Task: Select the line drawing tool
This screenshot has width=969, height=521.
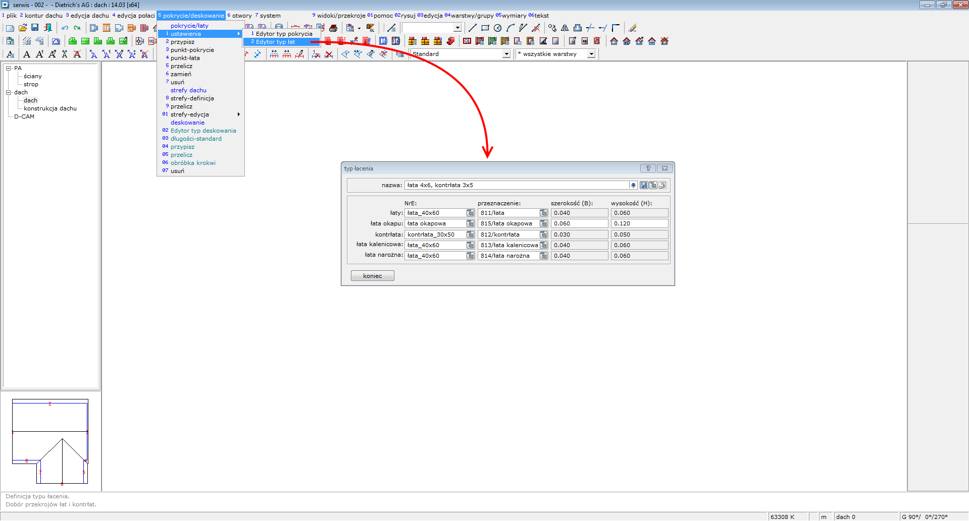Action: tap(473, 28)
